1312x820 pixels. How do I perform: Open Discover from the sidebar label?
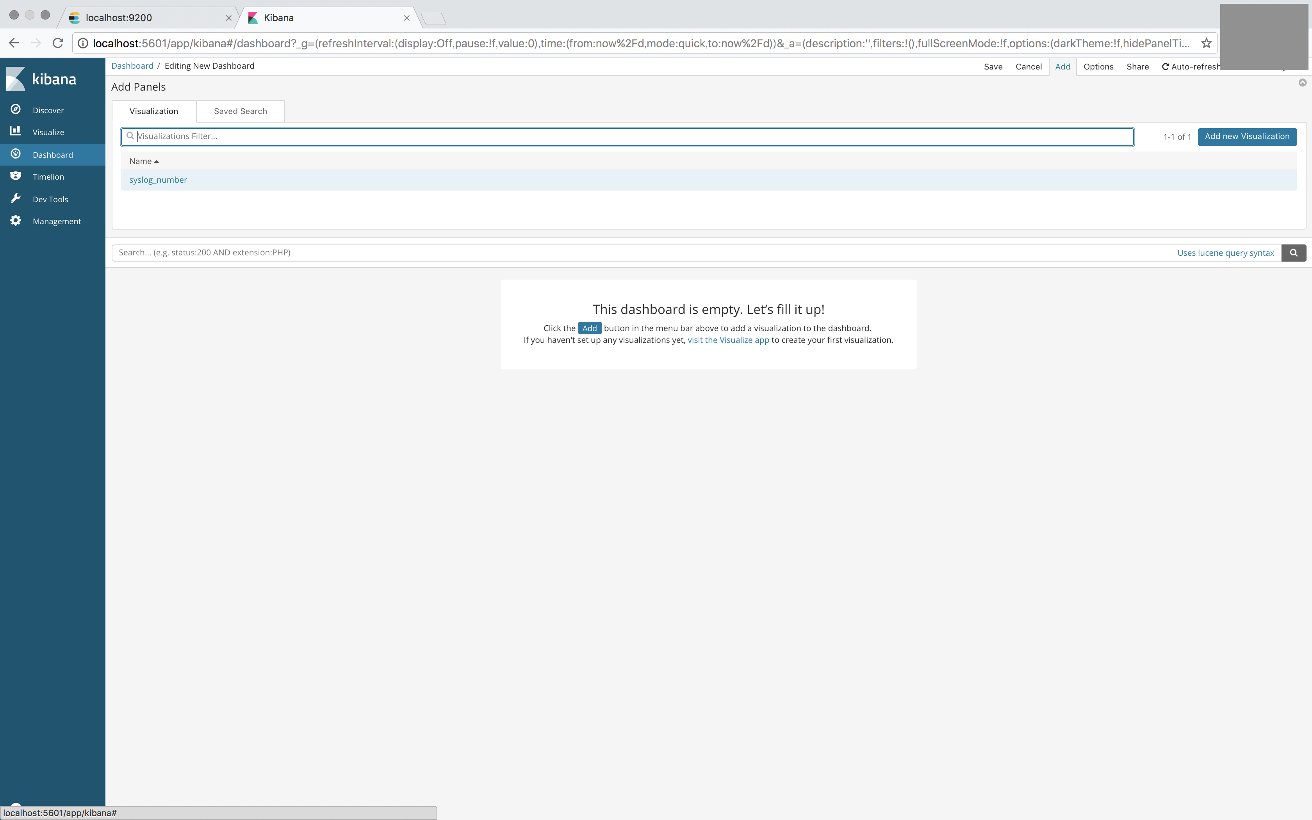pyautogui.click(x=48, y=110)
